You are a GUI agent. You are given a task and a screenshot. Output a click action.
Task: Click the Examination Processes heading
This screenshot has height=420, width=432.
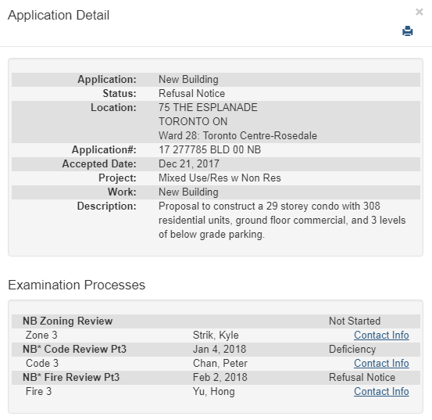point(77,285)
